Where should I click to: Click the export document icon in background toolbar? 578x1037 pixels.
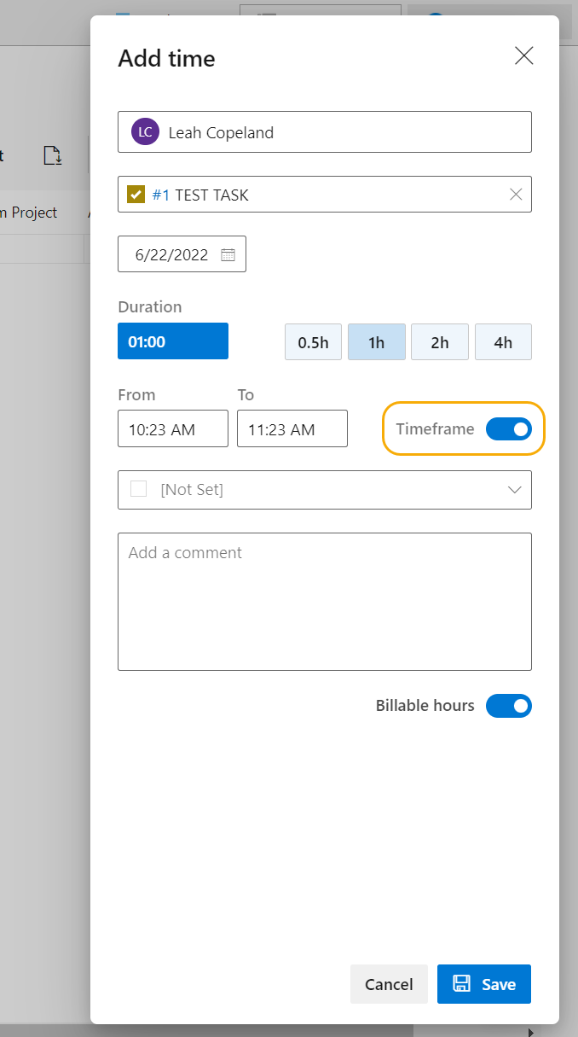pos(53,155)
